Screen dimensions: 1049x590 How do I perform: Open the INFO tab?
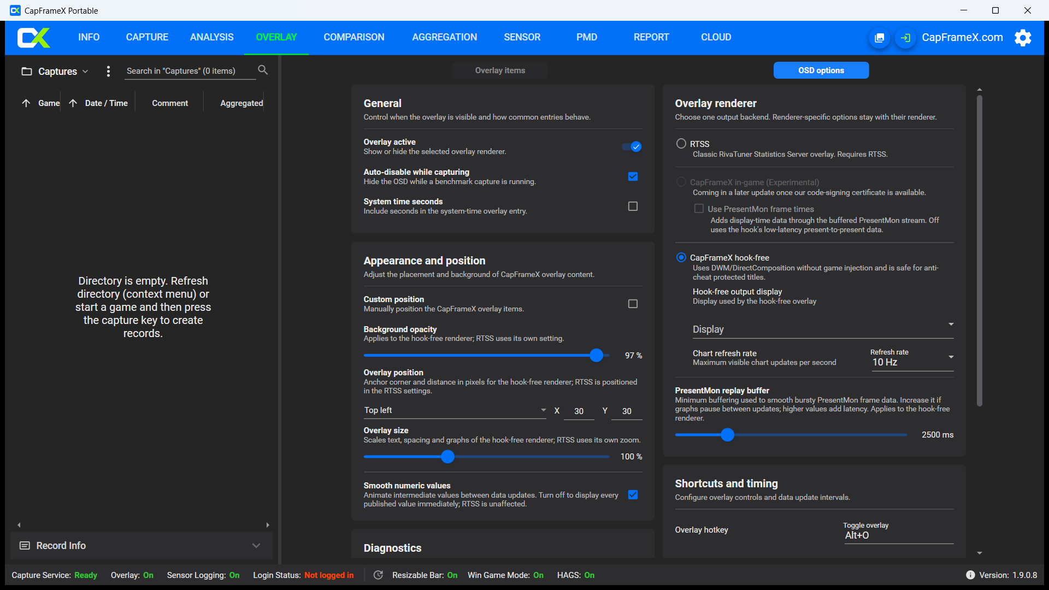(89, 37)
